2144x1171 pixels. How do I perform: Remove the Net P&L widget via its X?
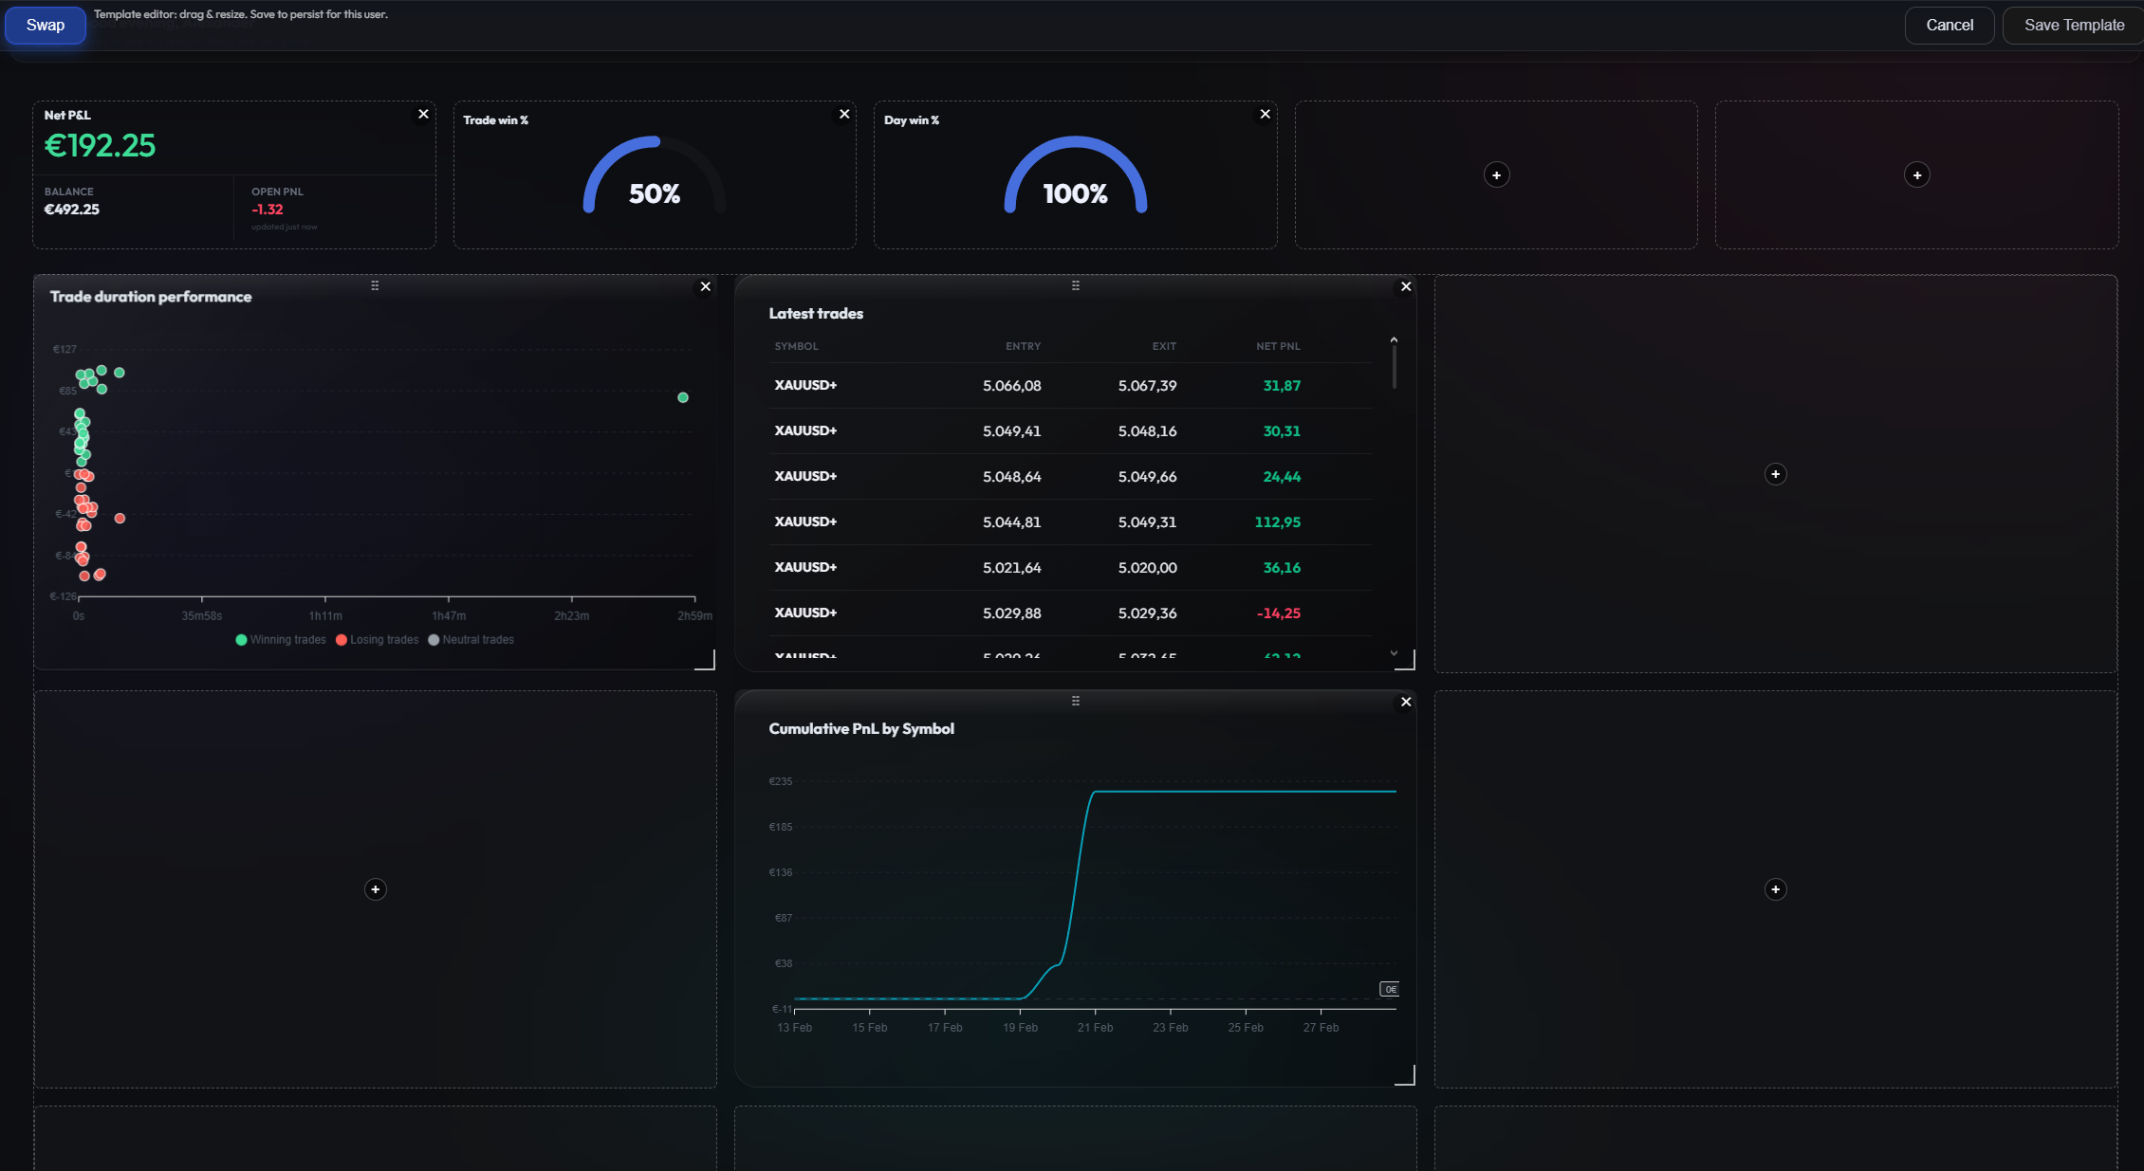(423, 113)
